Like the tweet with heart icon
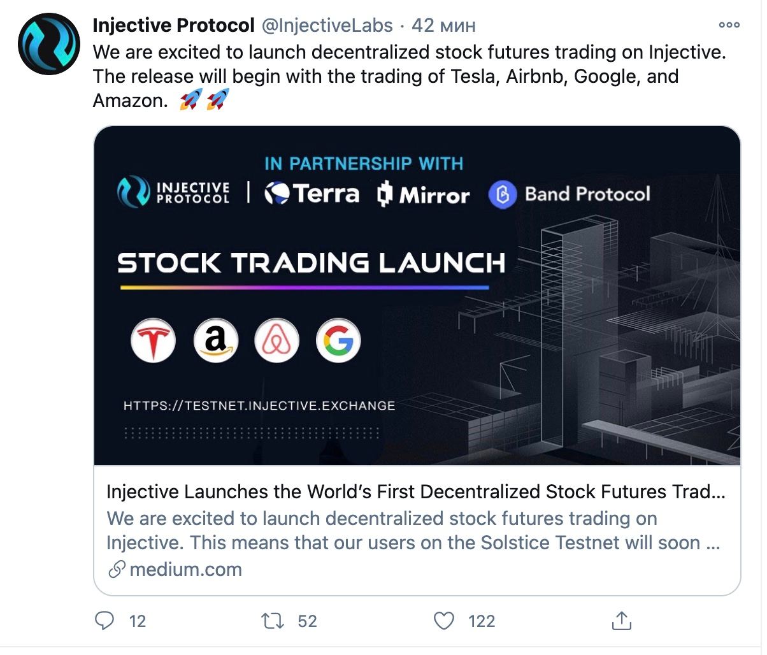This screenshot has height=655, width=767. [x=443, y=621]
